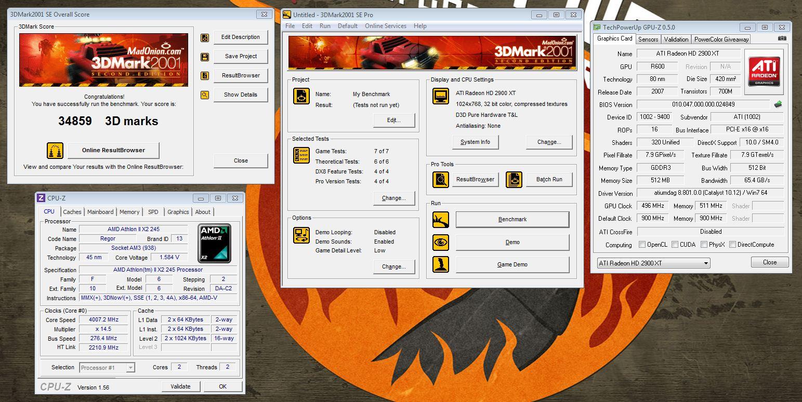The width and height of the screenshot is (802, 402).
Task: Click the Edit Description icon in score window
Action: pyautogui.click(x=205, y=37)
